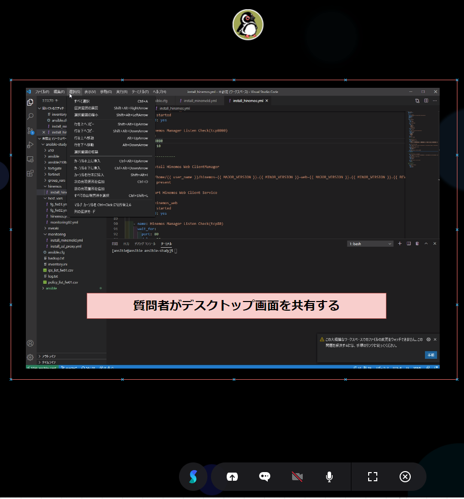Collapse the ansible-study root folder
The height and width of the screenshot is (499, 464).
(x=56, y=145)
